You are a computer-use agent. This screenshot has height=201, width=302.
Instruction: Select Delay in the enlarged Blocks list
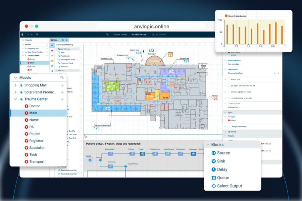(219, 170)
